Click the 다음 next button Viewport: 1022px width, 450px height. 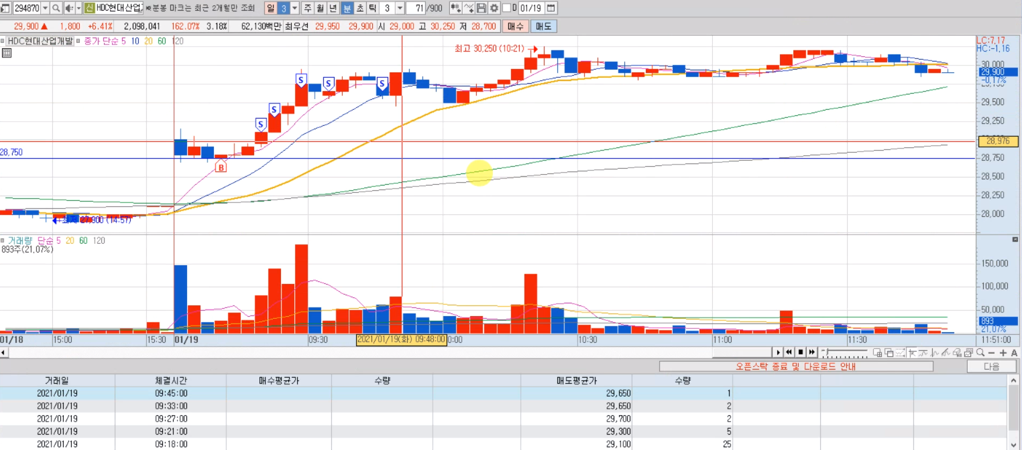pos(991,366)
